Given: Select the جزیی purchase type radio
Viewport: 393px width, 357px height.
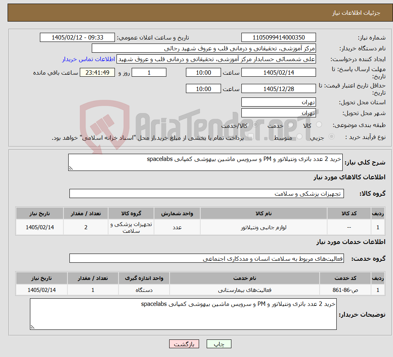Looking at the screenshot, I should [332, 137].
